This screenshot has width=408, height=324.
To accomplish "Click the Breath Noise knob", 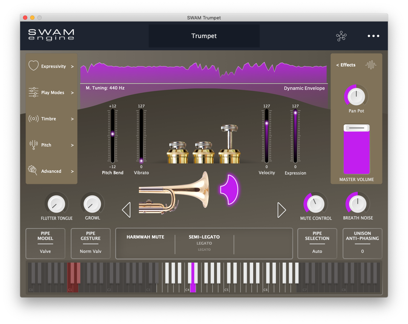I will [x=358, y=204].
